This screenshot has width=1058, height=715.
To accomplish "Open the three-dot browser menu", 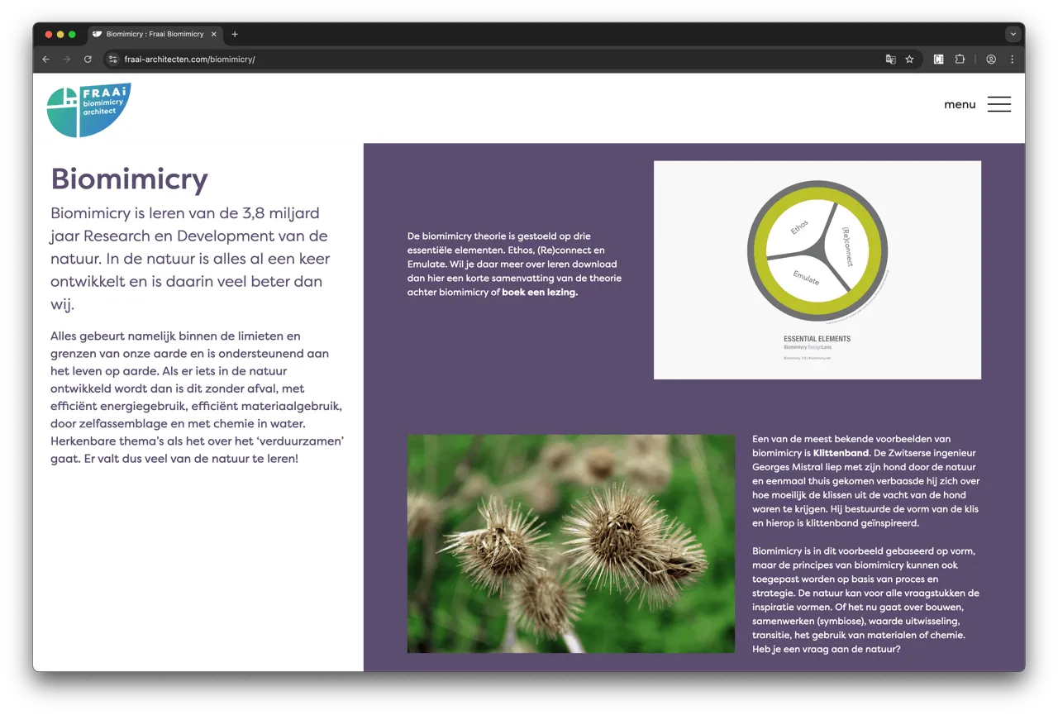I will [1012, 60].
